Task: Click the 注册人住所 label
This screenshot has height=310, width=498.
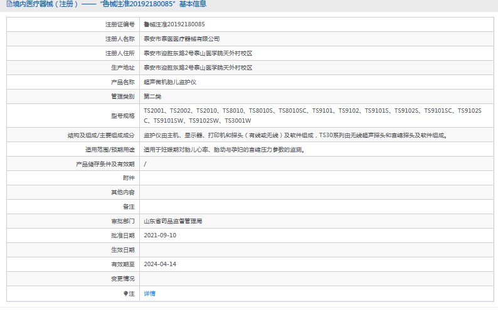Action: (x=120, y=53)
